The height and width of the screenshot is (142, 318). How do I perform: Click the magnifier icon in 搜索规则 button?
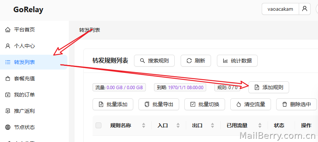tap(143, 61)
